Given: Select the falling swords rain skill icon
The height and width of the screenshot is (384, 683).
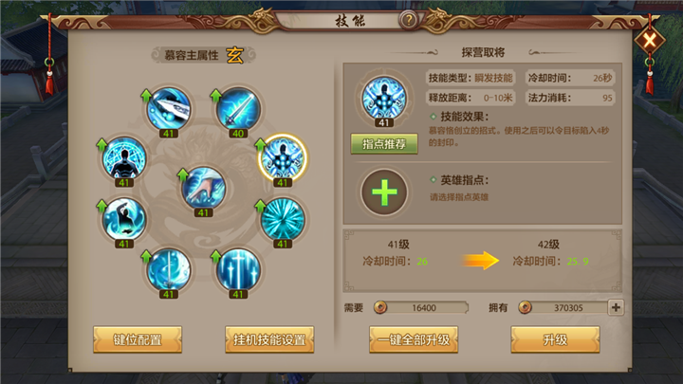Looking at the screenshot, I should point(238,269).
